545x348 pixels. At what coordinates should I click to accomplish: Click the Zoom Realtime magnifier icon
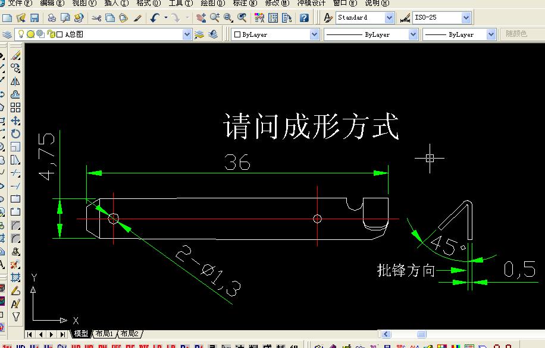tap(214, 18)
